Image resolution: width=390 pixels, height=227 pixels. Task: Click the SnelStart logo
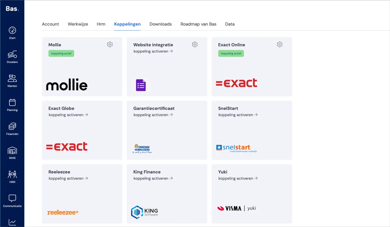pyautogui.click(x=236, y=148)
